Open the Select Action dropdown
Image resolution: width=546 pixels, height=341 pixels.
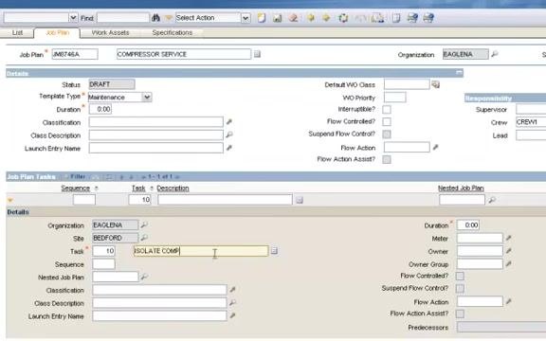[246, 18]
